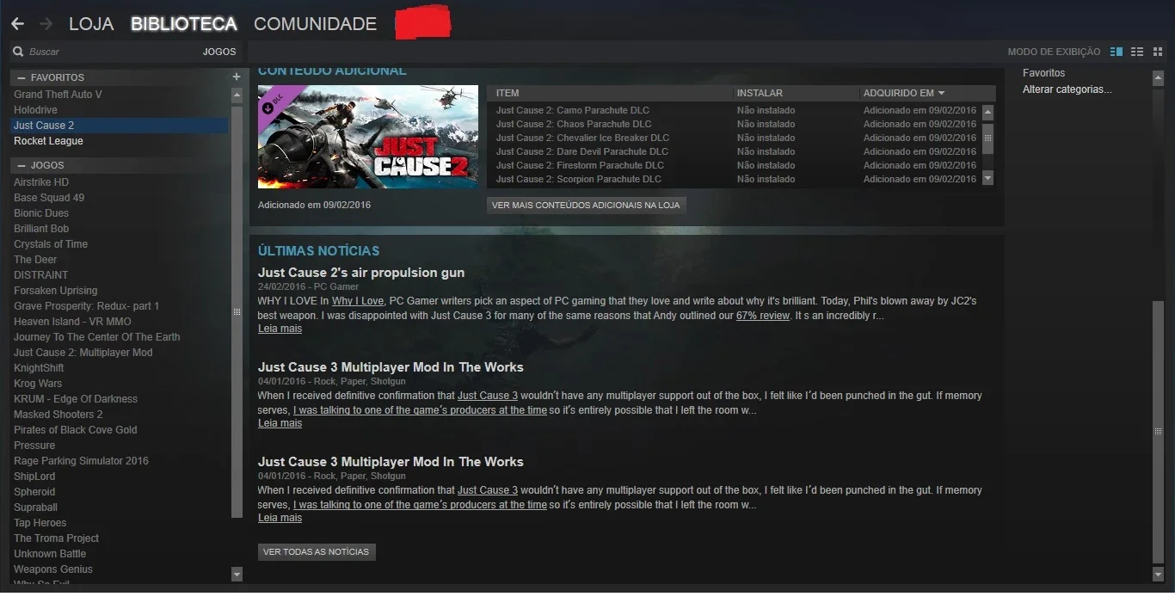1175x615 pixels.
Task: Click VER MAIS CONTEÚDOS ADICIONAIS NA LOJA
Action: [586, 206]
